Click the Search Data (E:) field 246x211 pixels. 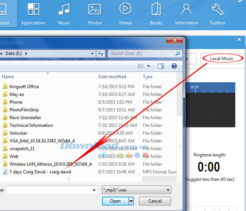[x=142, y=54]
